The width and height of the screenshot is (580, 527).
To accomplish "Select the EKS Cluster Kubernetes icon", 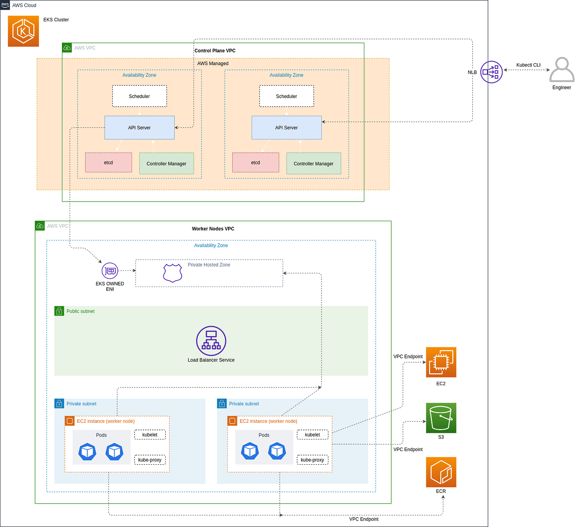I will (23, 31).
